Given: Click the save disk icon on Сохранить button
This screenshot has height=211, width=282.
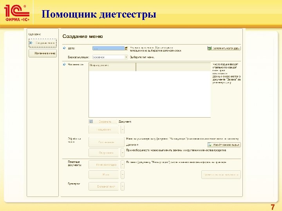Looking at the screenshot, I should 91,122.
